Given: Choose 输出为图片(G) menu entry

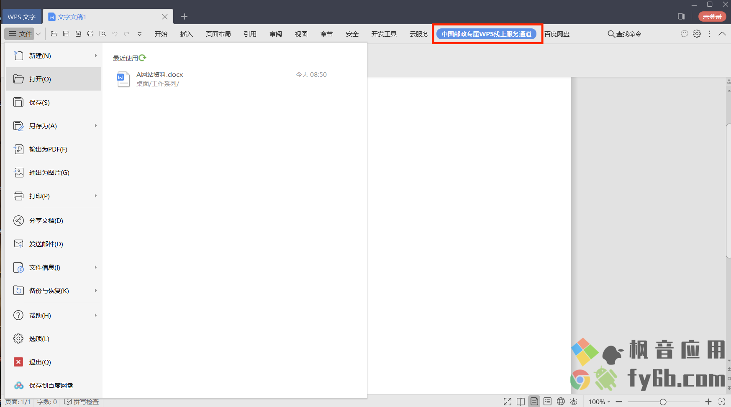Looking at the screenshot, I should click(x=54, y=172).
